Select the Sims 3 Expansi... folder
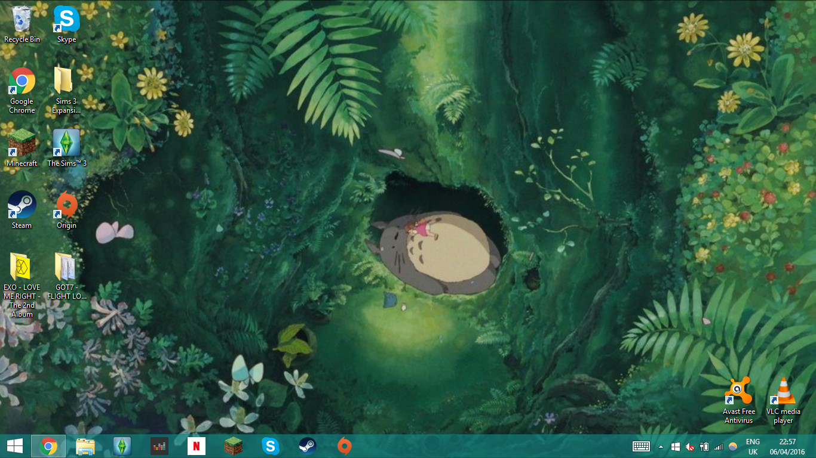Image resolution: width=816 pixels, height=458 pixels. [66, 91]
